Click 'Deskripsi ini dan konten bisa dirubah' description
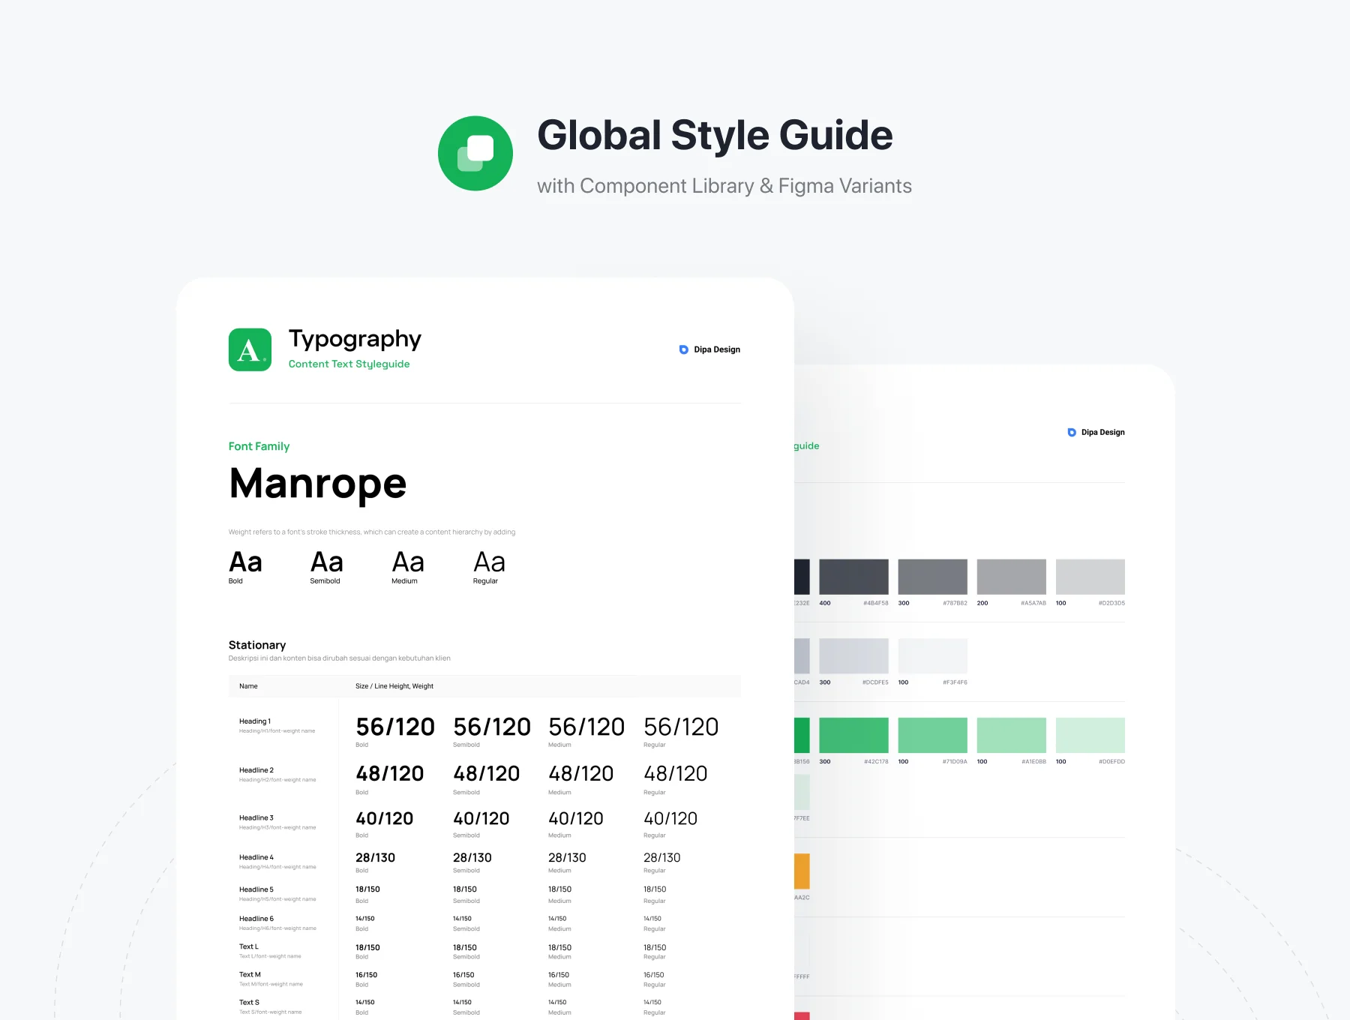 click(x=340, y=658)
